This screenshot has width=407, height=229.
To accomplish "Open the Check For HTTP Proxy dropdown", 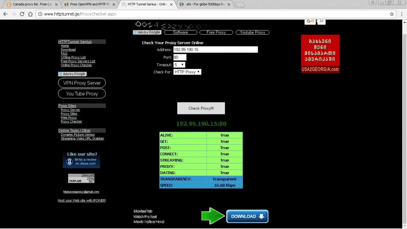I will point(187,72).
